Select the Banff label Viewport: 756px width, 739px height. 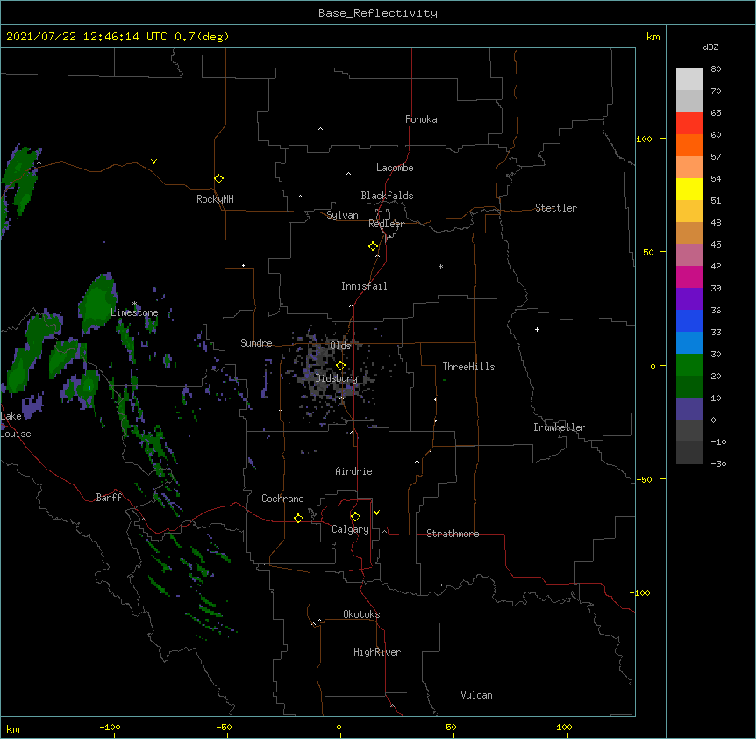point(109,498)
